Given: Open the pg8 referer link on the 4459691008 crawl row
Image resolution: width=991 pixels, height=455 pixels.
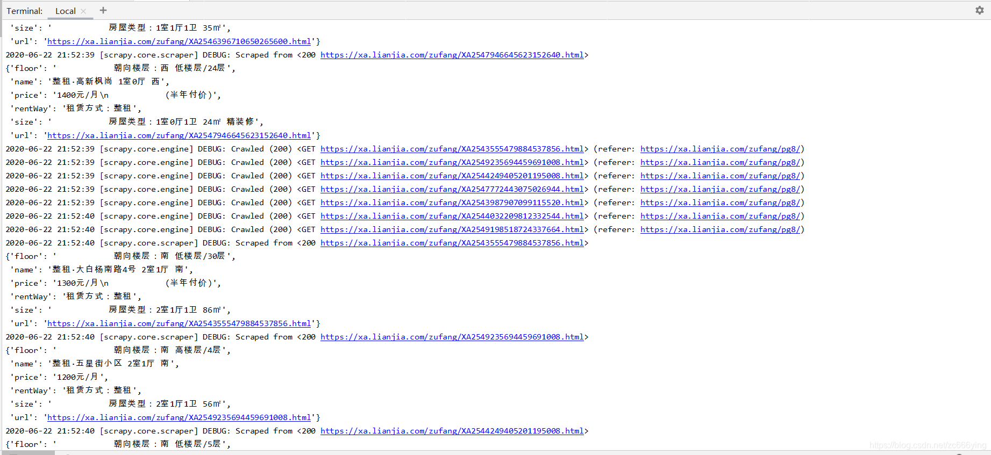Looking at the screenshot, I should coord(720,162).
